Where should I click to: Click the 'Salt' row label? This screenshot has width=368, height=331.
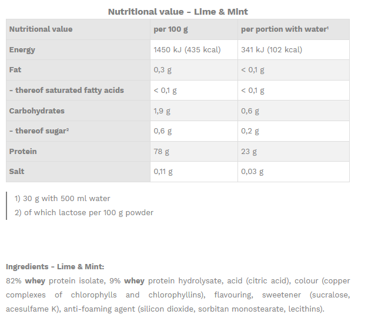(x=16, y=172)
